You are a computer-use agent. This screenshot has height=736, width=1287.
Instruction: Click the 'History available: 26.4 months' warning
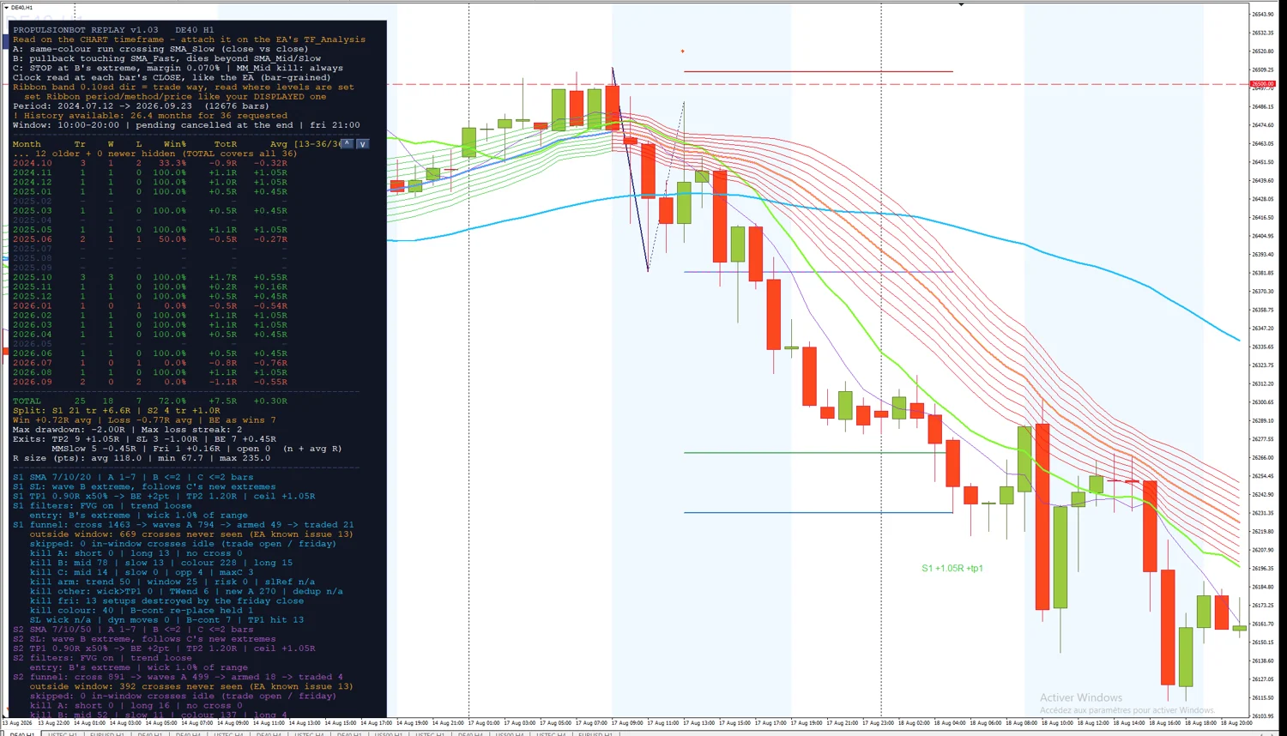pyautogui.click(x=150, y=116)
